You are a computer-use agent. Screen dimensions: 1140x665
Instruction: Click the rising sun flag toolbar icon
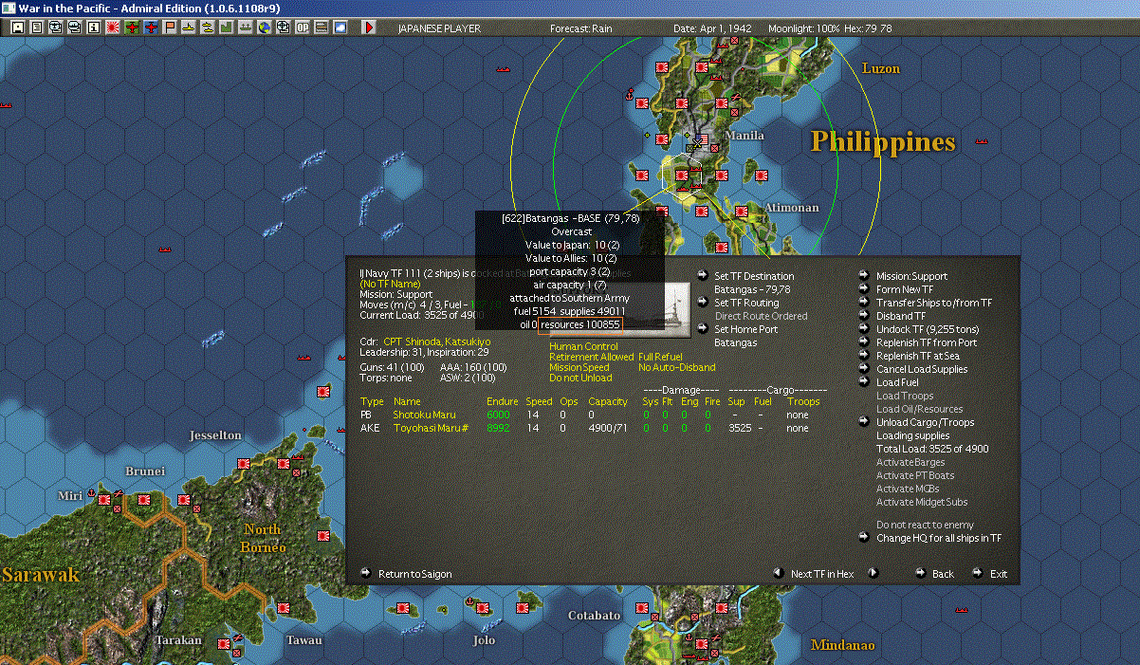[112, 28]
